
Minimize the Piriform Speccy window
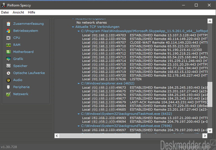(183, 5)
